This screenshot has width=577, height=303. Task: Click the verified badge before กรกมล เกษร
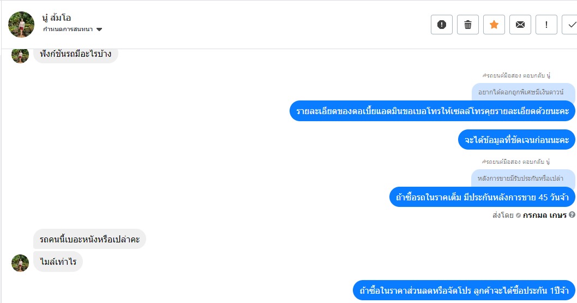tap(518, 215)
